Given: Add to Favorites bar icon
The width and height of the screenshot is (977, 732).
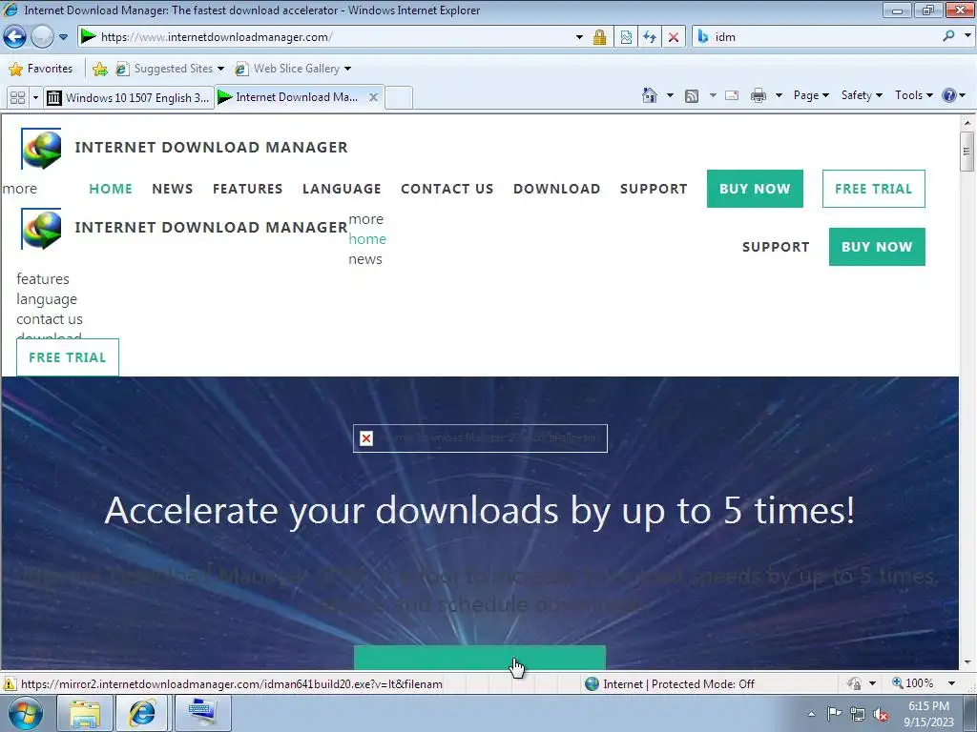Looking at the screenshot, I should tap(99, 69).
